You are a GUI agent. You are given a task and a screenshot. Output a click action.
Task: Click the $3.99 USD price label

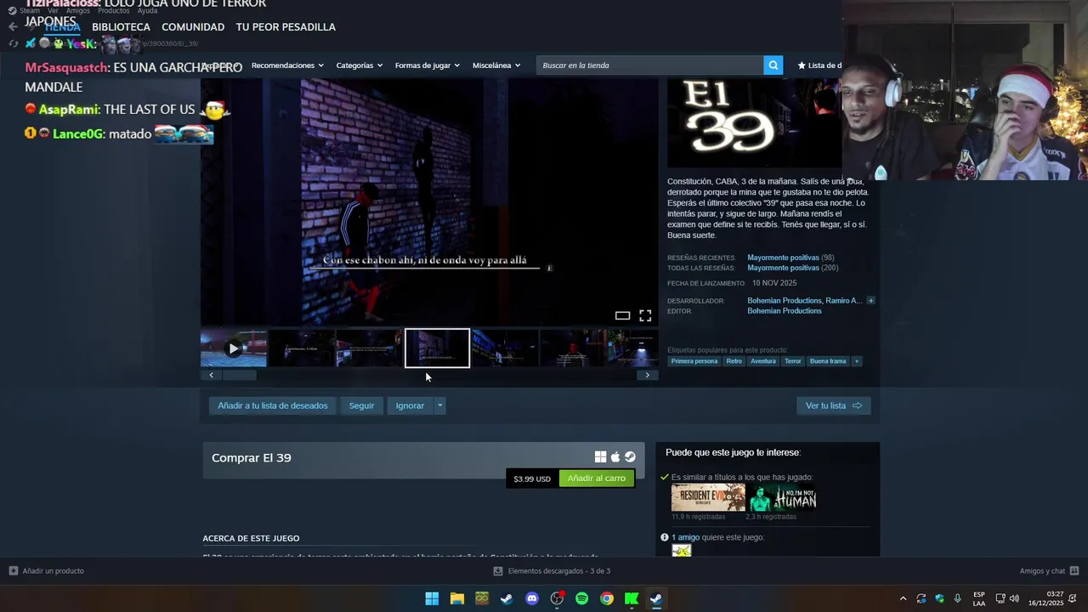(x=532, y=479)
